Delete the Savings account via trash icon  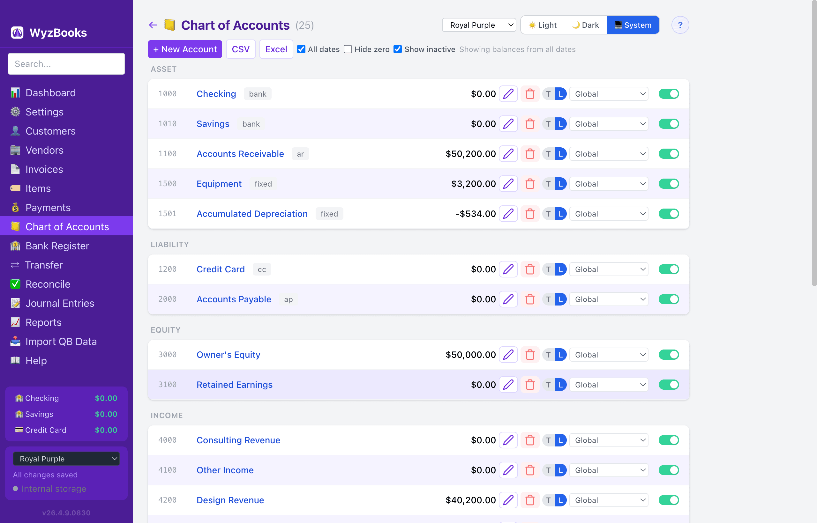click(530, 124)
